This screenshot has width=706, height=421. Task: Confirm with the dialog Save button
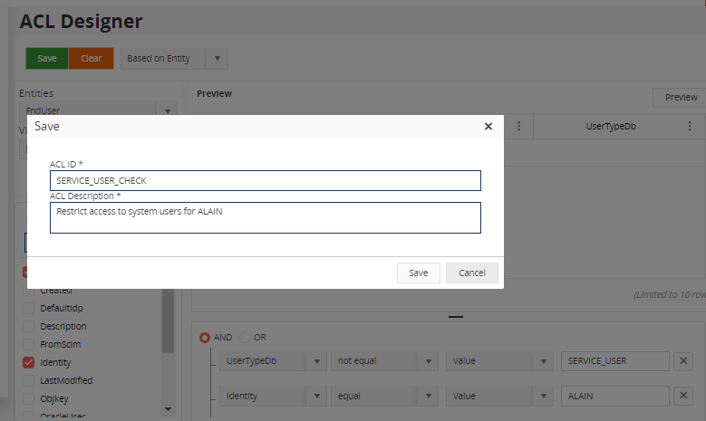pos(419,273)
